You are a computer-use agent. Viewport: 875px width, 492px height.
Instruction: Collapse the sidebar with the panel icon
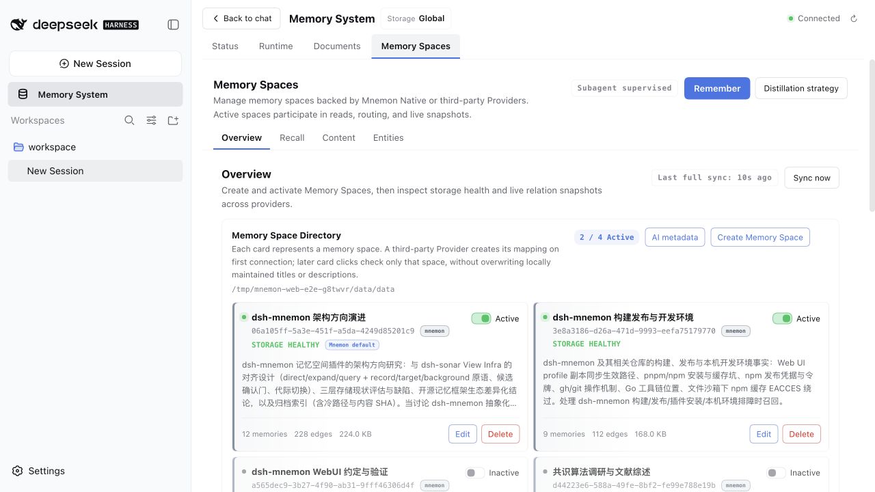click(x=174, y=25)
